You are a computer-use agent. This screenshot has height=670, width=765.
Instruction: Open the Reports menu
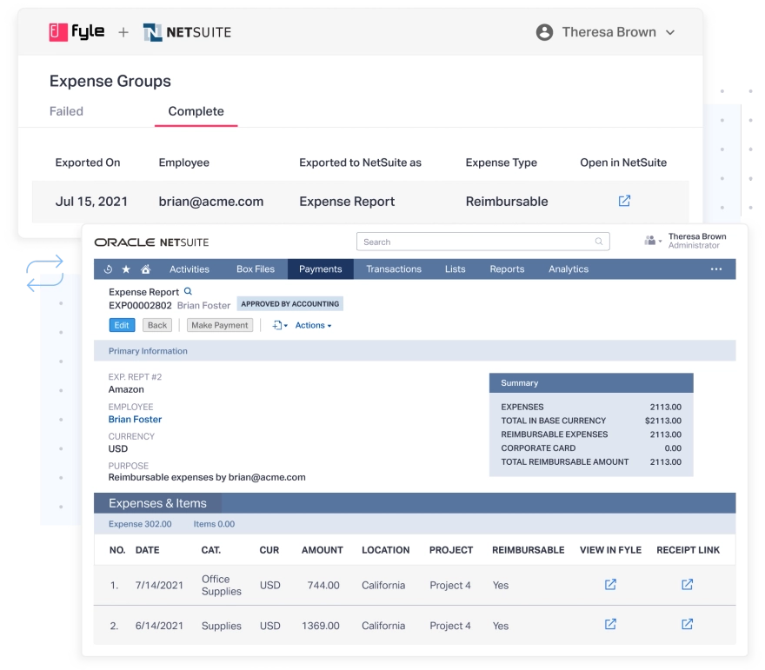pyautogui.click(x=507, y=269)
